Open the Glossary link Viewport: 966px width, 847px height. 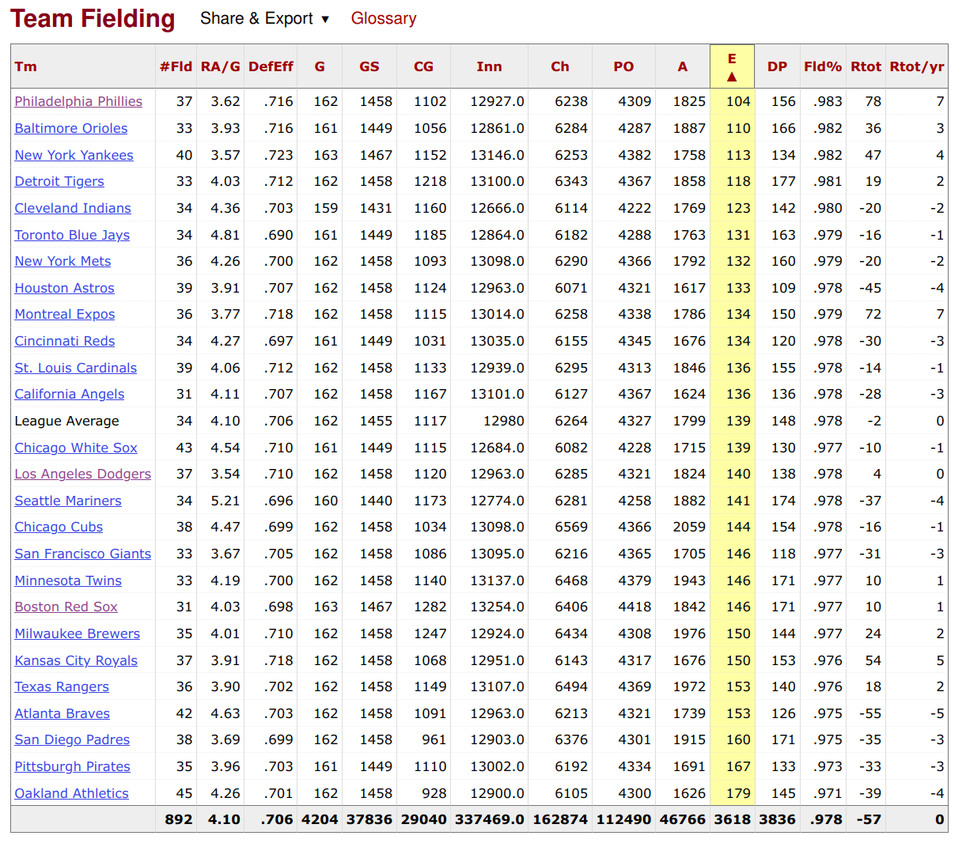tap(384, 18)
